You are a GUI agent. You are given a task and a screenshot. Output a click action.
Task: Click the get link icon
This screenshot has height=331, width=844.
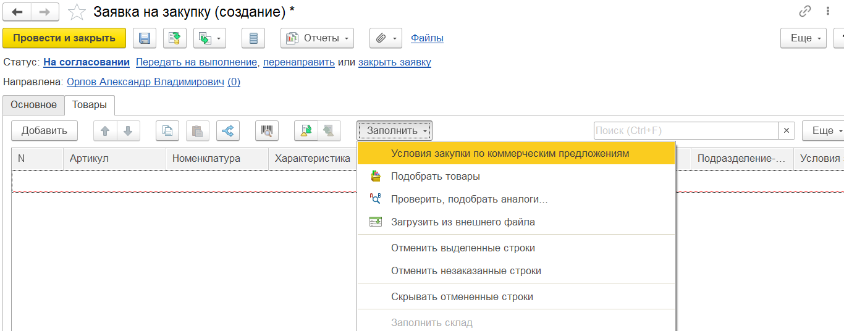pyautogui.click(x=804, y=11)
